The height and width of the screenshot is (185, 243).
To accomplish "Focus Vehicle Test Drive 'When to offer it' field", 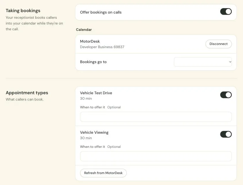I will [156, 117].
